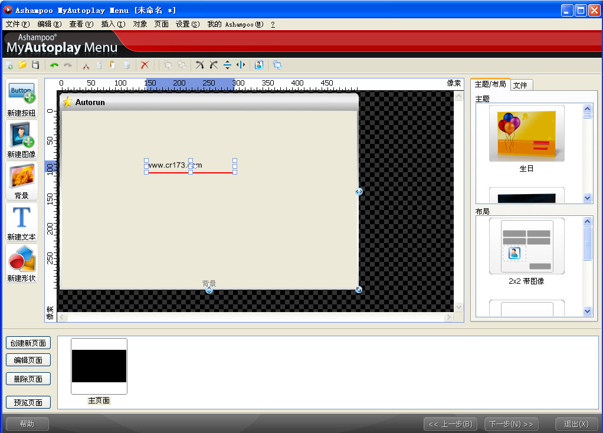This screenshot has height=433, width=603.
Task: Click the 预览页面 button
Action: tap(28, 403)
